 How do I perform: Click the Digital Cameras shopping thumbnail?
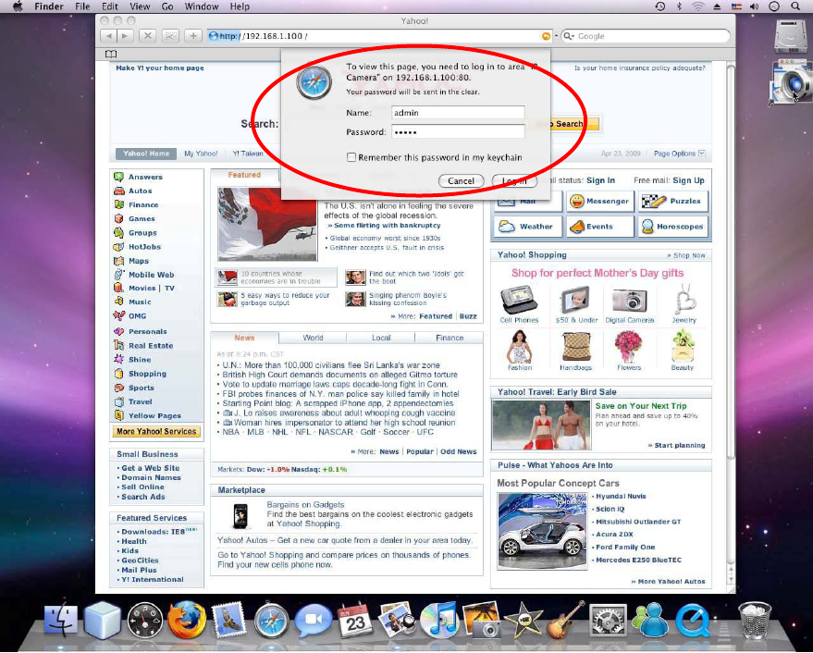tap(630, 303)
